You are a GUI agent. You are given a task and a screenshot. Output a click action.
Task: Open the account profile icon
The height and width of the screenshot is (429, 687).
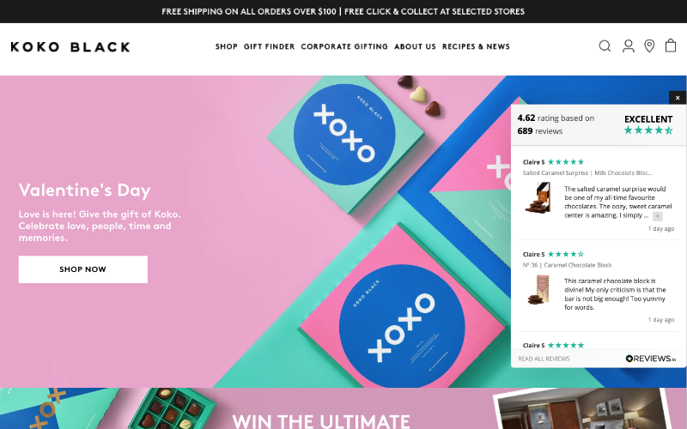[x=629, y=46]
